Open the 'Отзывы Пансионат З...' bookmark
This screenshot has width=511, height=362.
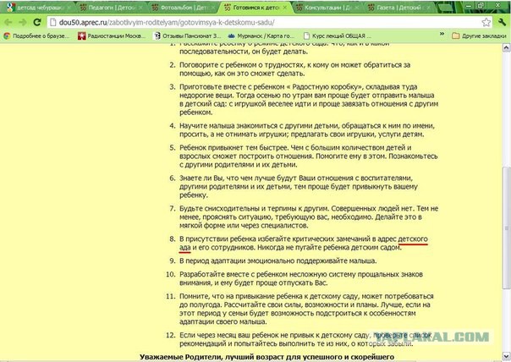pos(187,36)
